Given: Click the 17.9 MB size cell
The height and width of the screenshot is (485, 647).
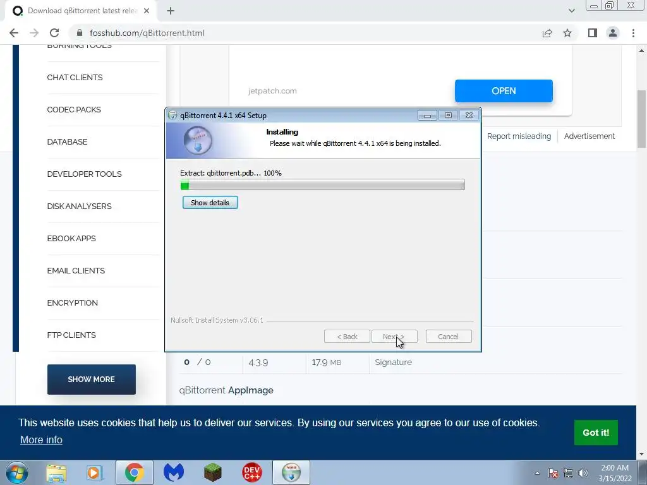Looking at the screenshot, I should pyautogui.click(x=327, y=362).
